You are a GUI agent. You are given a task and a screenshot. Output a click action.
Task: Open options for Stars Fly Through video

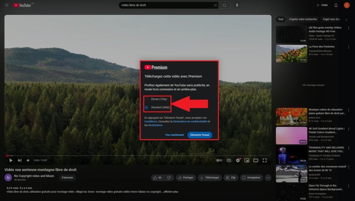[x=349, y=186]
